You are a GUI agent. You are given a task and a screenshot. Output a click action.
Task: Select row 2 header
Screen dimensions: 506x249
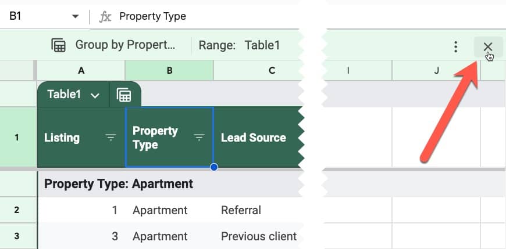(17, 210)
